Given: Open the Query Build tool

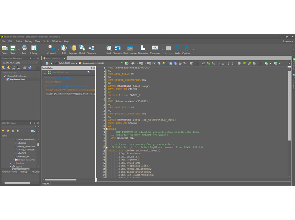Looking at the screenshot, I should (82, 50).
